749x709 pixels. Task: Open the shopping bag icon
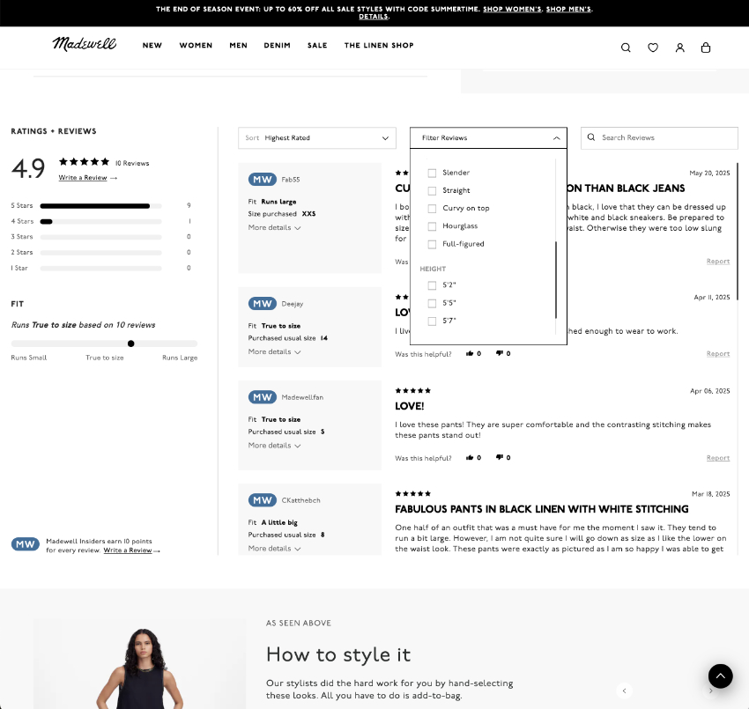(x=706, y=48)
